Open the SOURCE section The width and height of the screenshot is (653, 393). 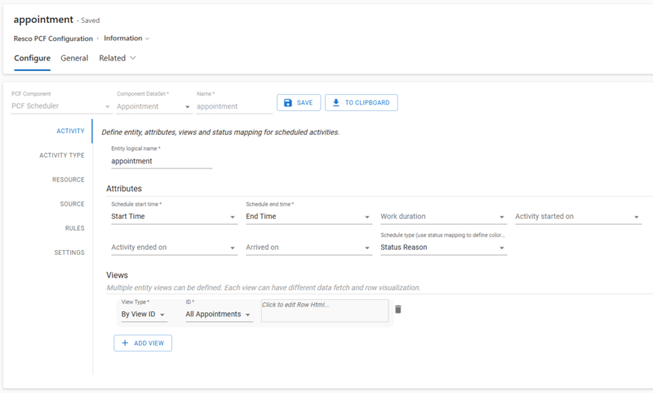tap(72, 203)
